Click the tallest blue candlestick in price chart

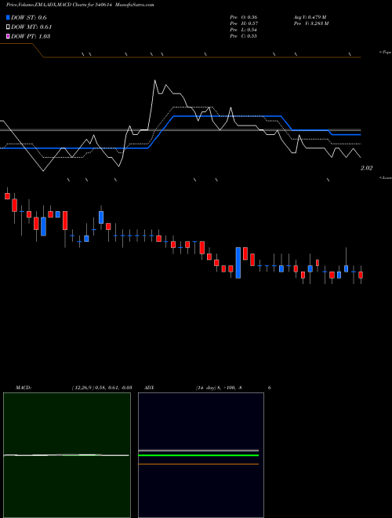[238, 263]
